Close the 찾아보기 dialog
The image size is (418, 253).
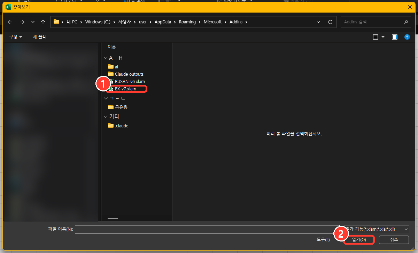click(x=410, y=7)
